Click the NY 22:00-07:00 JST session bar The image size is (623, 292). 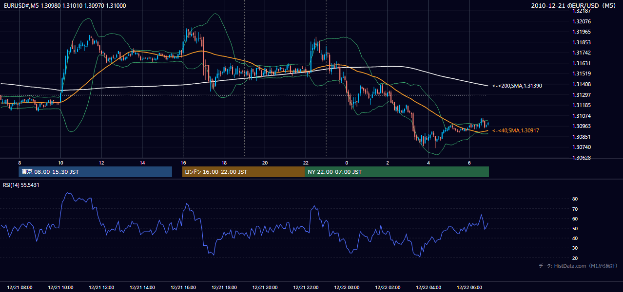pos(397,172)
